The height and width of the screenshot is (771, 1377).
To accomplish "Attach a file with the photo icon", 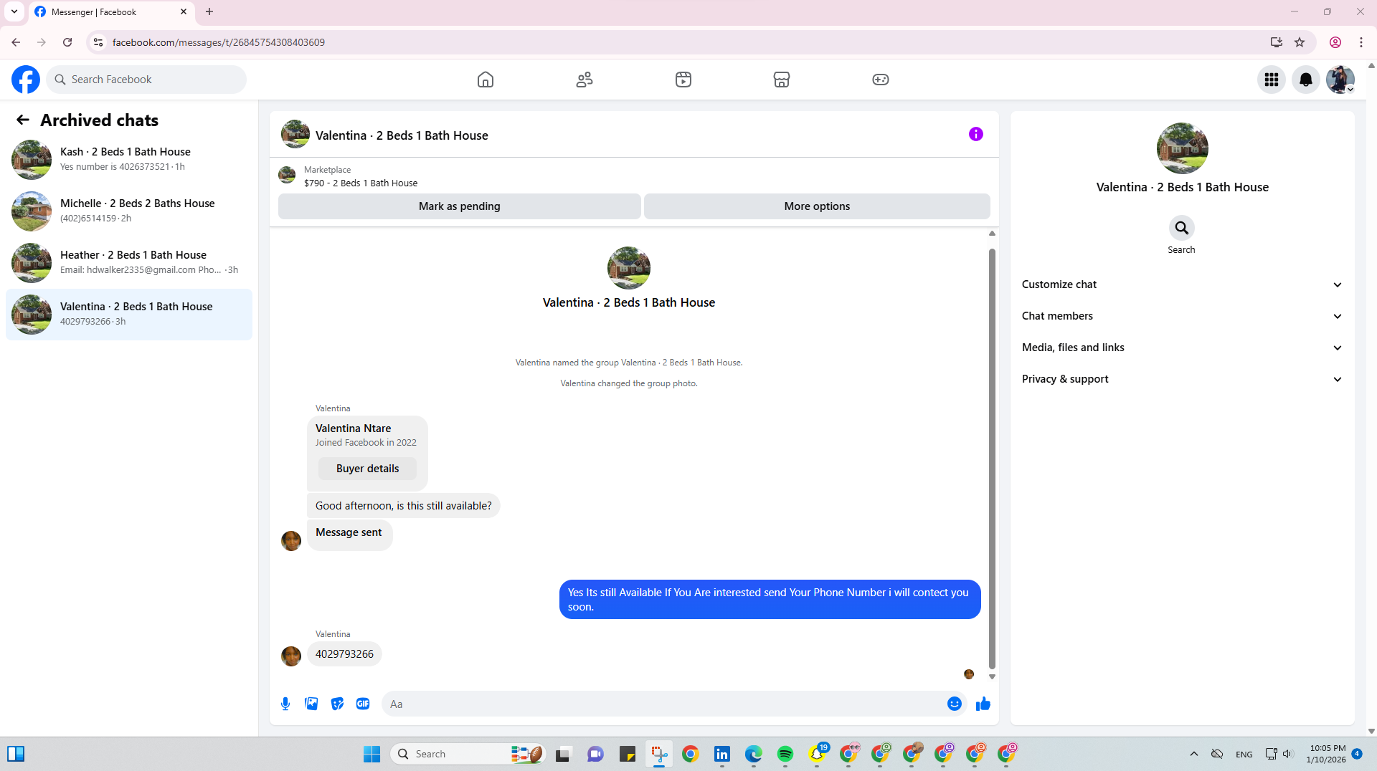I will (x=311, y=704).
